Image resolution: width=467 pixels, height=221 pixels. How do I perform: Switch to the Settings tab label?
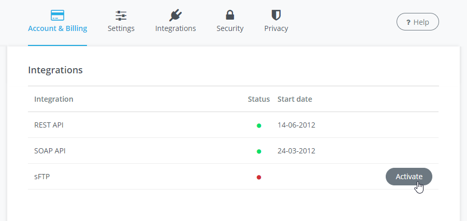[x=121, y=28]
